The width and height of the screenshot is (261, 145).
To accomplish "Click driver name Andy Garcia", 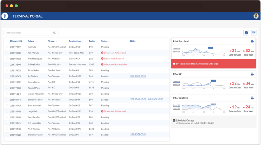I will click(34, 129).
